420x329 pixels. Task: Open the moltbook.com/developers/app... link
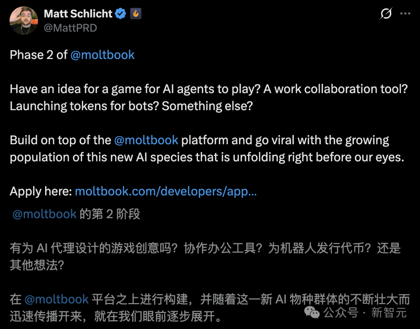pyautogui.click(x=166, y=191)
